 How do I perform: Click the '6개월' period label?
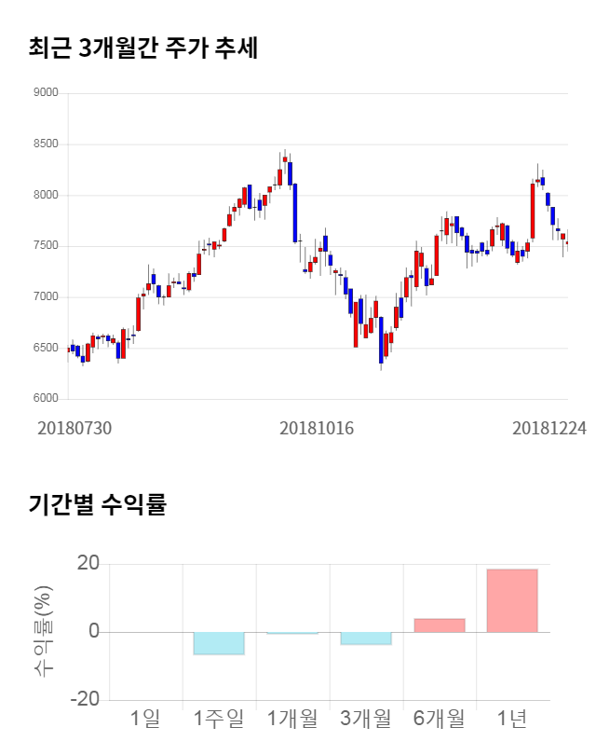[439, 719]
